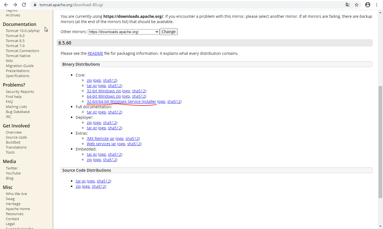Download the 64-bit Windows zip

[104, 96]
